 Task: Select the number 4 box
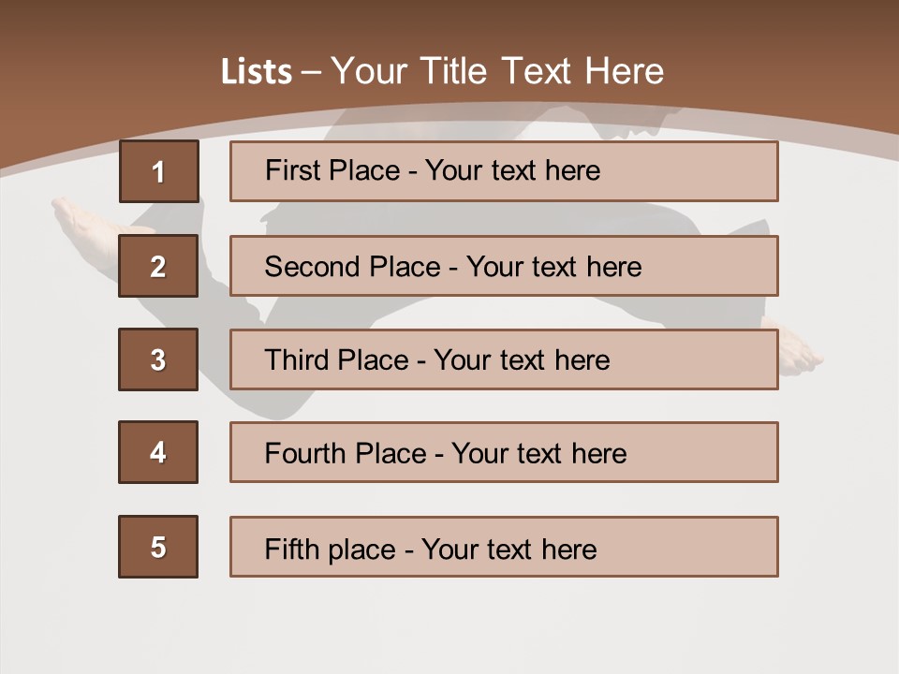[x=158, y=452]
